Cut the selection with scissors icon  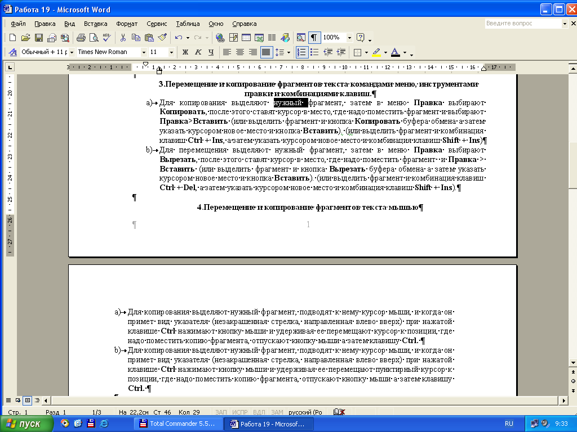pyautogui.click(x=123, y=38)
